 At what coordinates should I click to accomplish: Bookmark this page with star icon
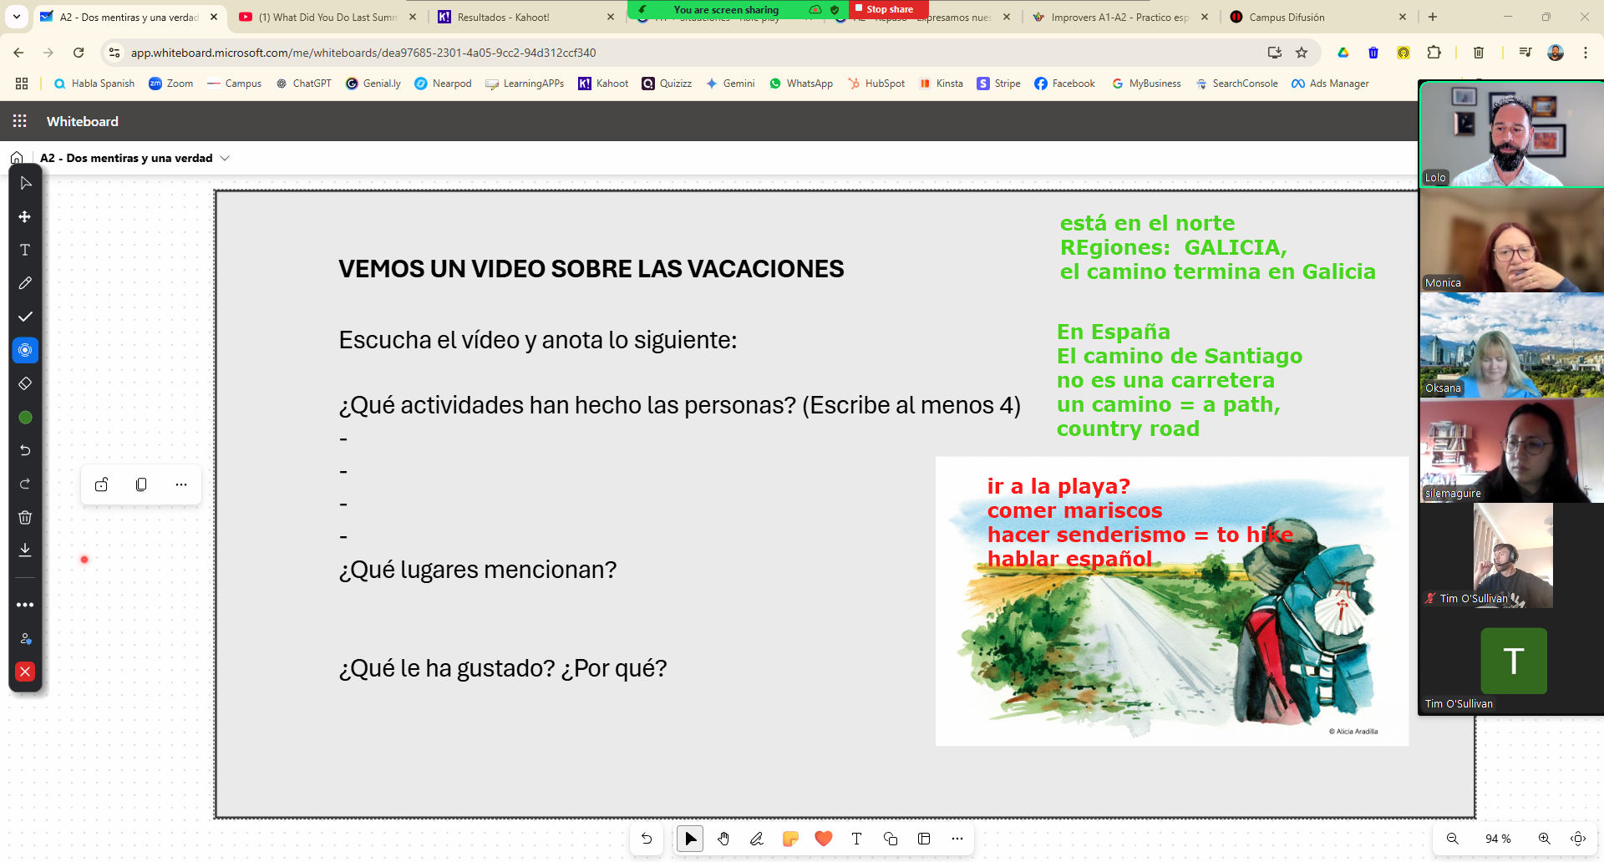coord(1302,53)
